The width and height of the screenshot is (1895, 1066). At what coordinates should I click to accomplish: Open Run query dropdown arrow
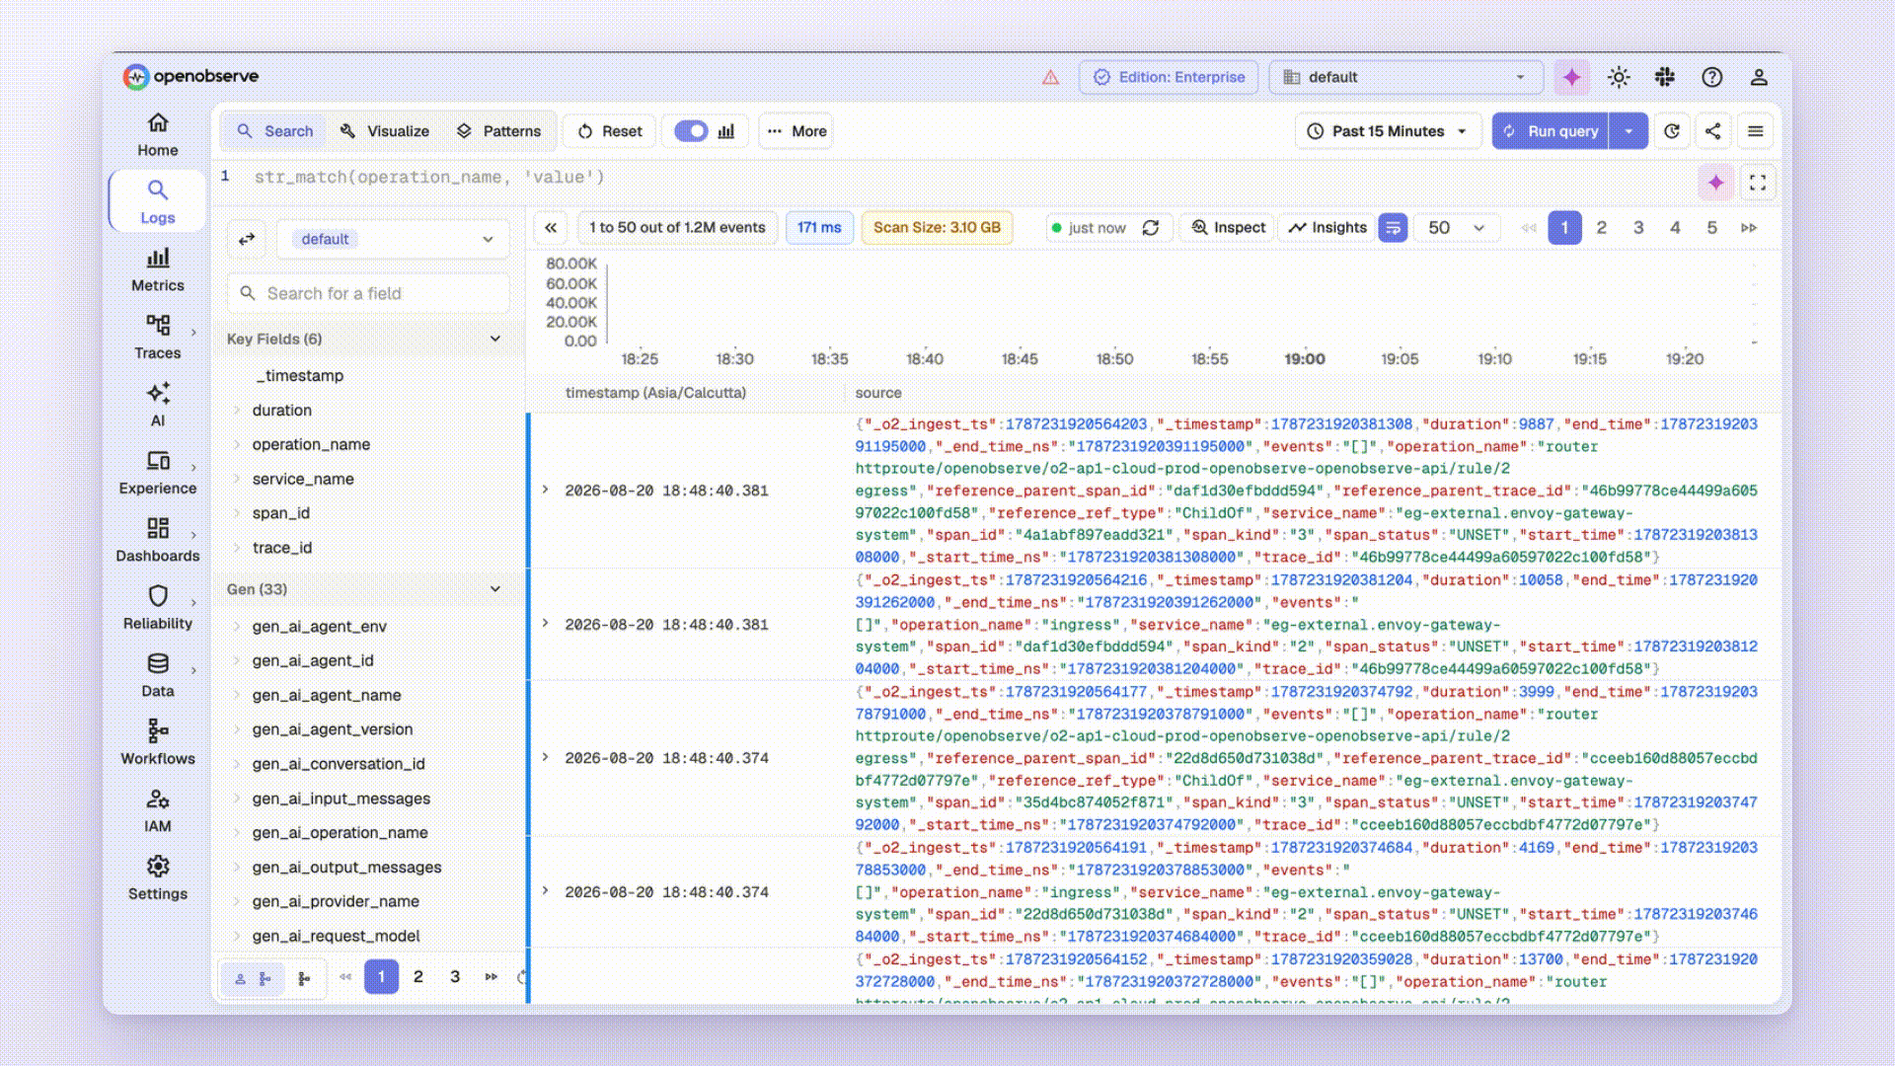pyautogui.click(x=1629, y=131)
